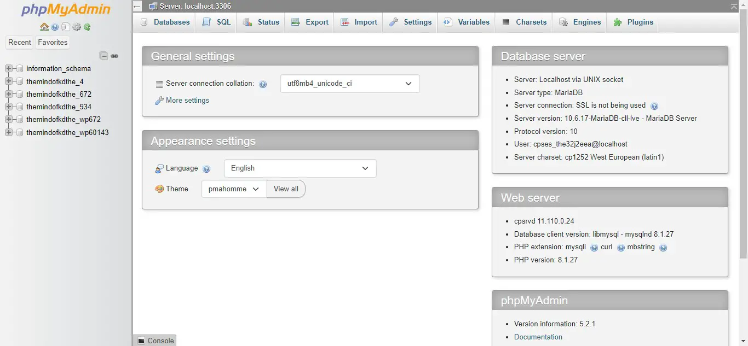Expand the themindofkdthe_wp60143 database node

8,132
